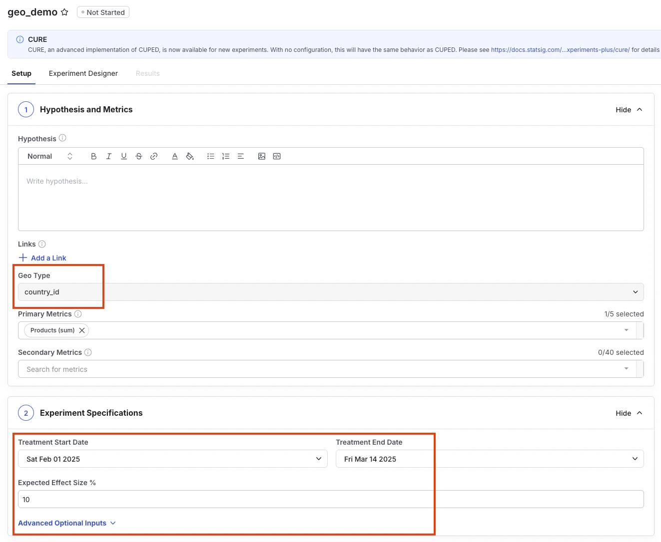Click the Add a Link button
The width and height of the screenshot is (661, 542).
click(x=42, y=258)
